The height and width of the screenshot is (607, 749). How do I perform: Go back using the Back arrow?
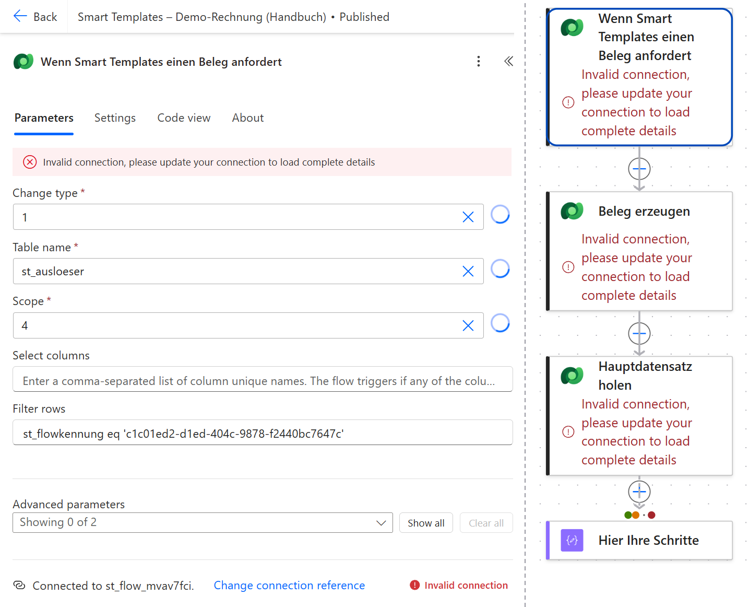[34, 17]
